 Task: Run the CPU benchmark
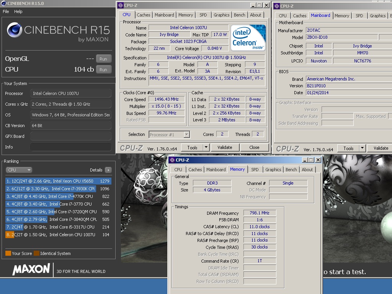click(103, 70)
